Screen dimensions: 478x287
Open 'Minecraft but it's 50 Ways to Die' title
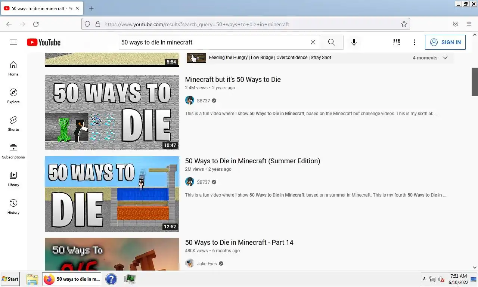click(233, 80)
